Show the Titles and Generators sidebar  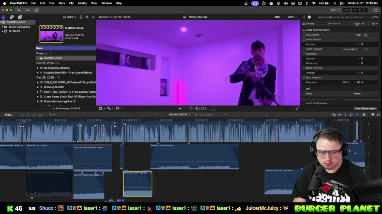coord(20,17)
